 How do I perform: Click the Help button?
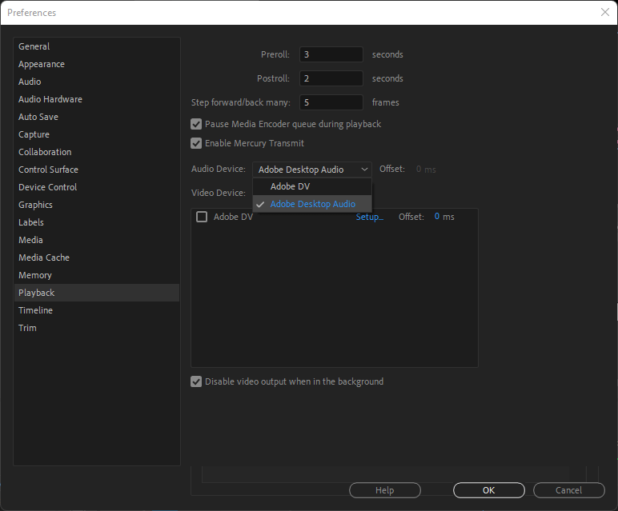tap(385, 490)
